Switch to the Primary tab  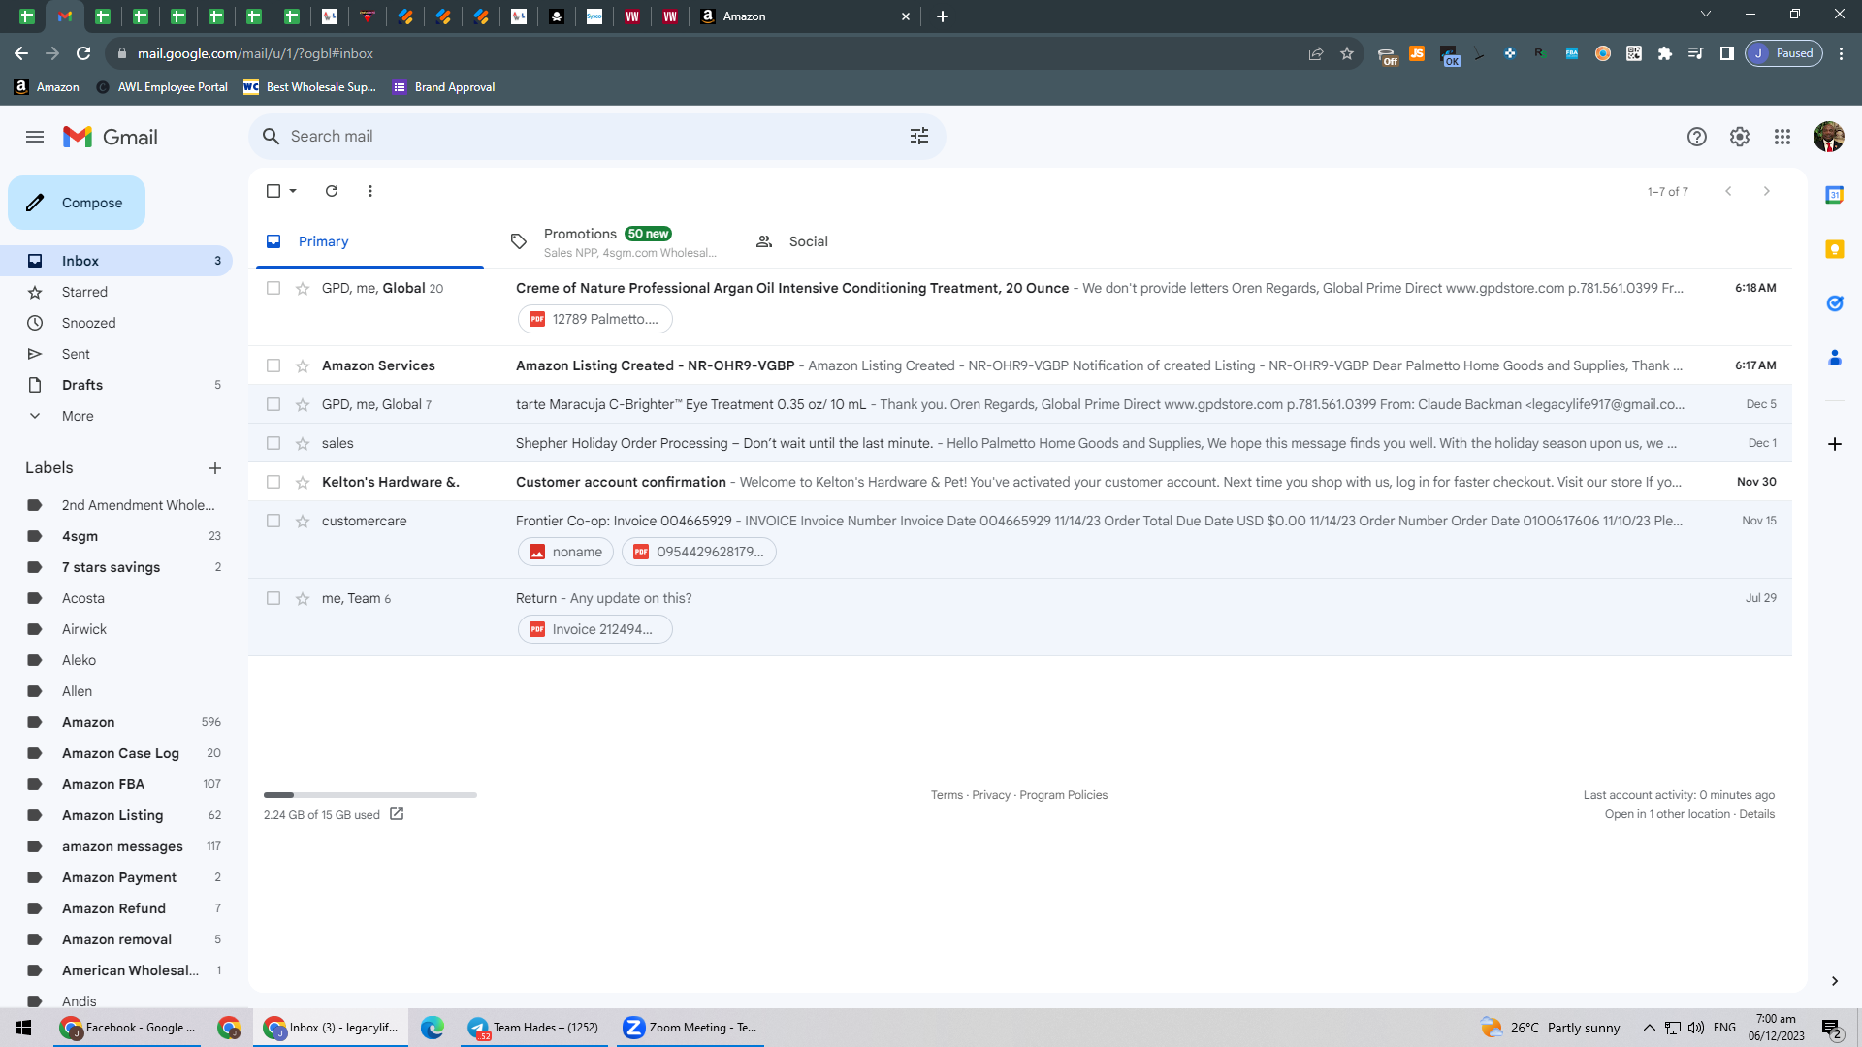click(369, 241)
